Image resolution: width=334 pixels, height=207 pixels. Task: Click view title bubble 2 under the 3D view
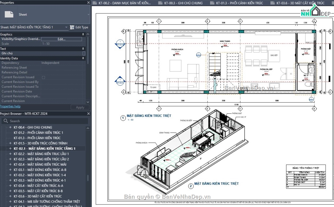click(x=191, y=186)
